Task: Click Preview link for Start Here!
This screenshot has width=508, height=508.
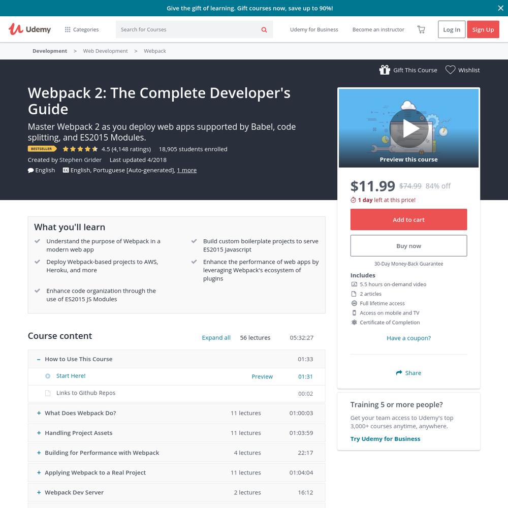Action: click(262, 376)
